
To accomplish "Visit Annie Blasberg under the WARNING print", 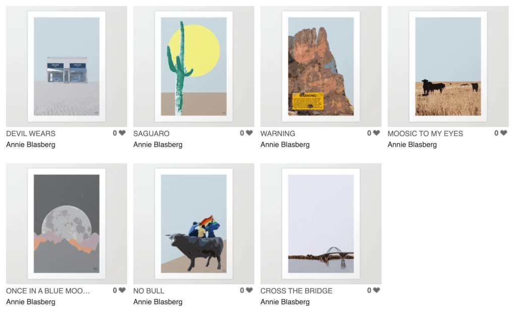I will (x=285, y=145).
